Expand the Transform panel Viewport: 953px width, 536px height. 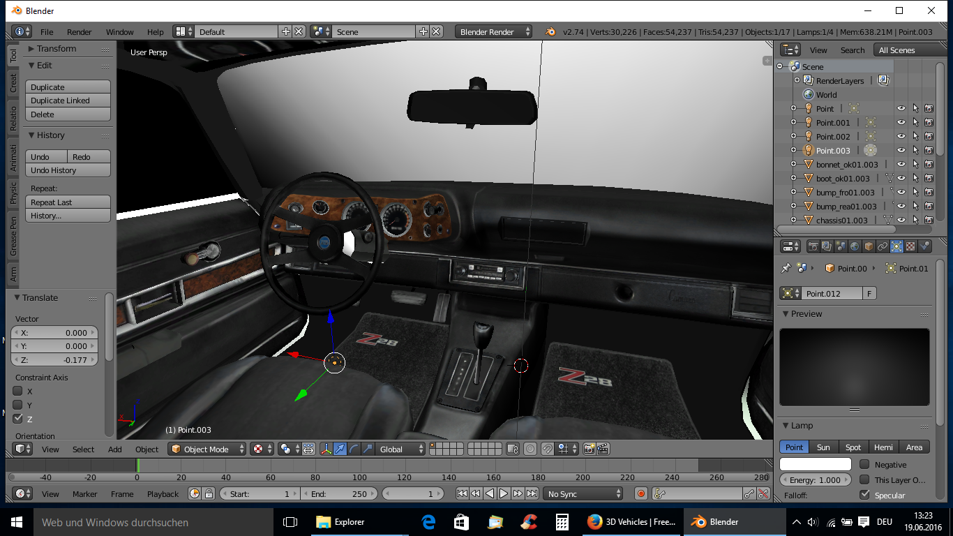tap(31, 48)
